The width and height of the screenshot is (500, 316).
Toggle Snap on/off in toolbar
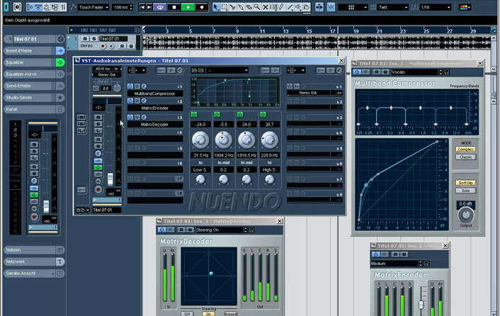coord(331,7)
